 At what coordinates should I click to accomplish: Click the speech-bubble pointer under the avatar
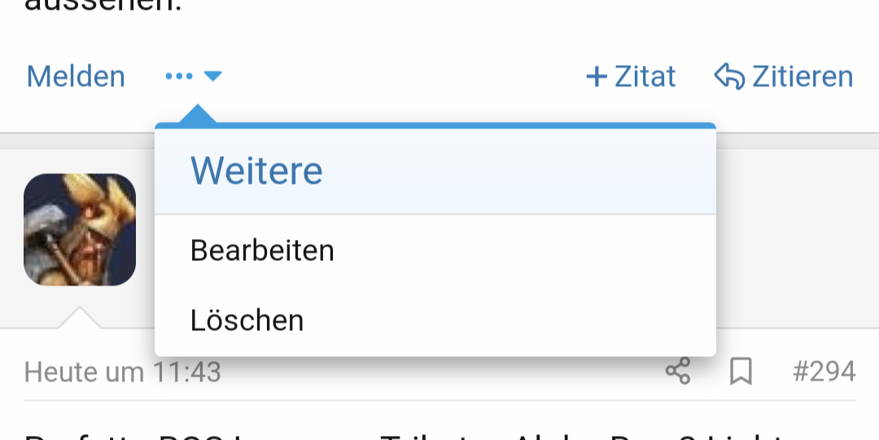(80, 317)
